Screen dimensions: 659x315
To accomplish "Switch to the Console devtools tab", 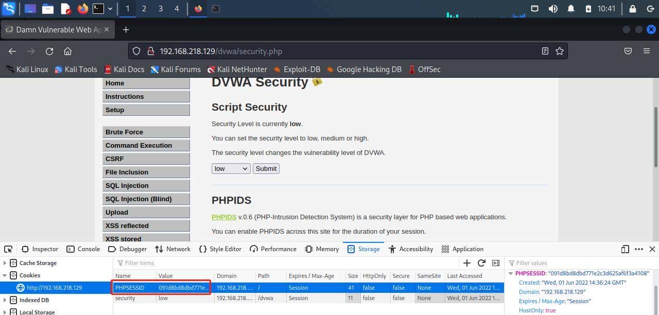I will coord(83,249).
